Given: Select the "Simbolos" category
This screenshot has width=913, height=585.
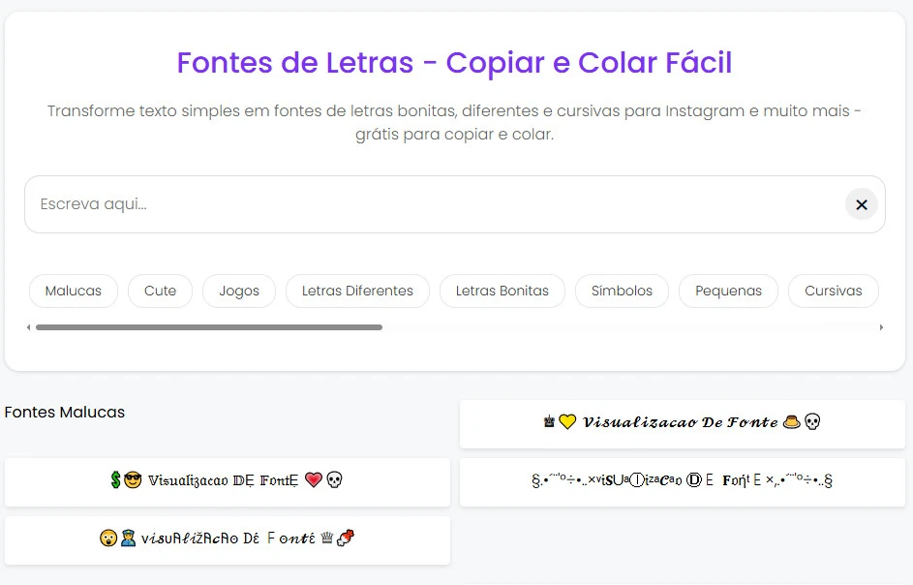Looking at the screenshot, I should [x=622, y=291].
